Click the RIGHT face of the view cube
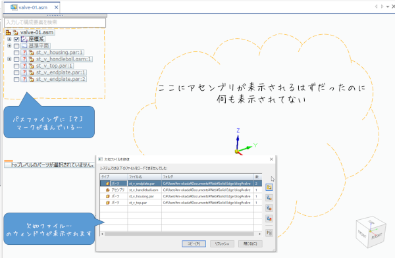395x258 pixels. click(377, 236)
